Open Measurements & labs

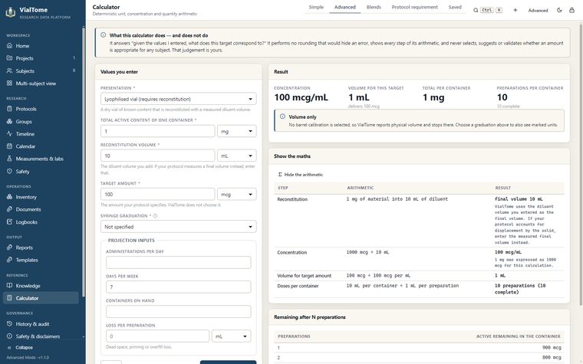(41, 159)
